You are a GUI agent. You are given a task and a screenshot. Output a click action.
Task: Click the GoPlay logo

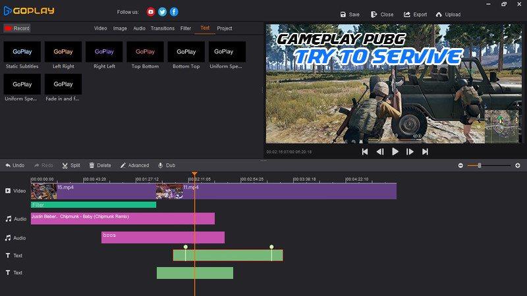click(x=29, y=11)
